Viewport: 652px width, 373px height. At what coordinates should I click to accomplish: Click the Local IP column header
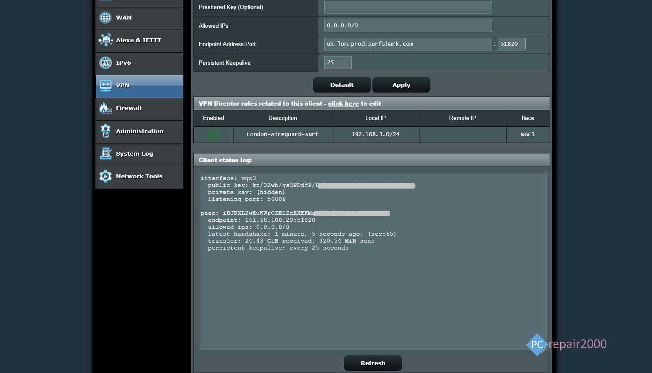click(x=375, y=118)
